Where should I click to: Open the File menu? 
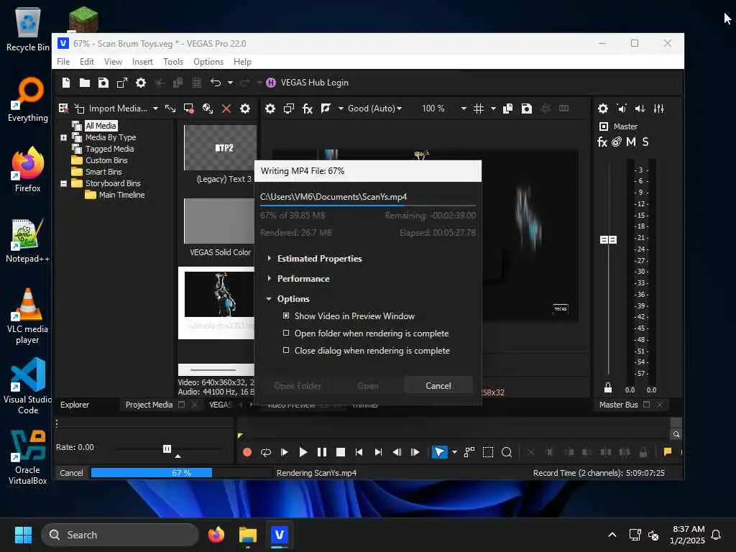coord(63,62)
